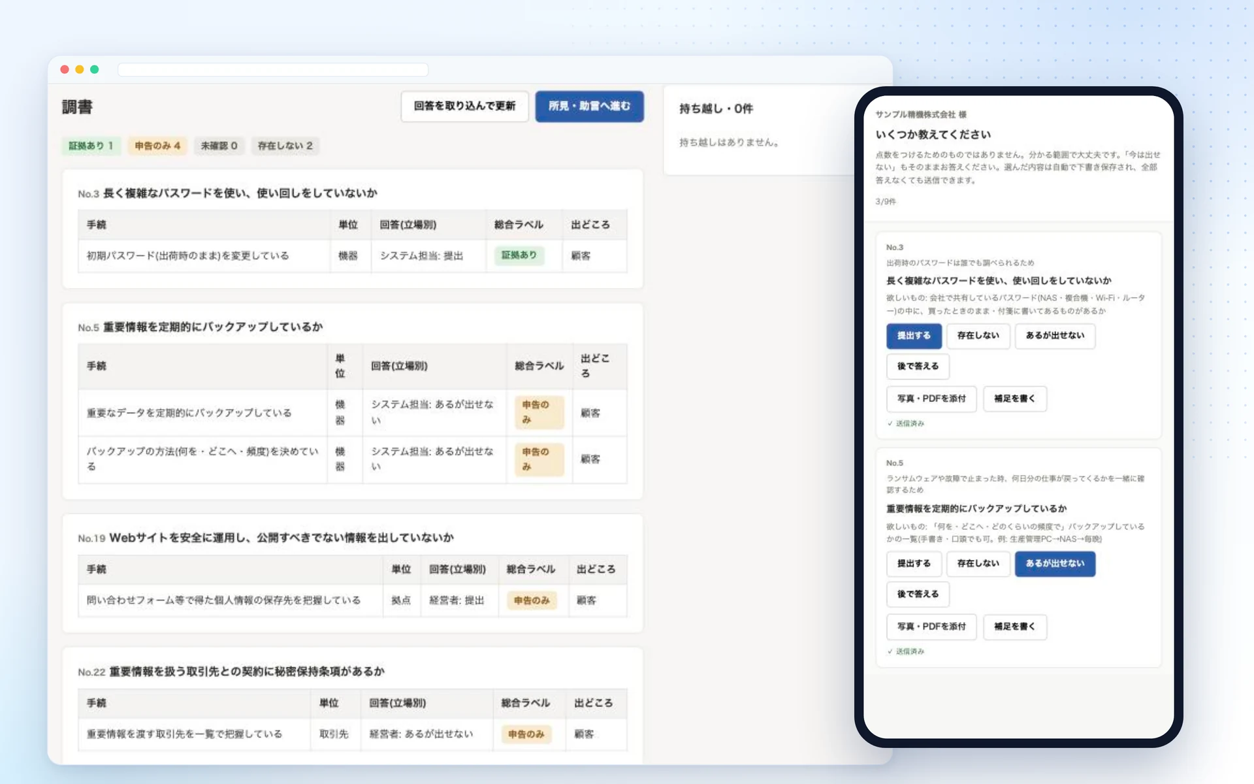Choose 提出する for No.3 on phone
1254x784 pixels.
point(914,336)
